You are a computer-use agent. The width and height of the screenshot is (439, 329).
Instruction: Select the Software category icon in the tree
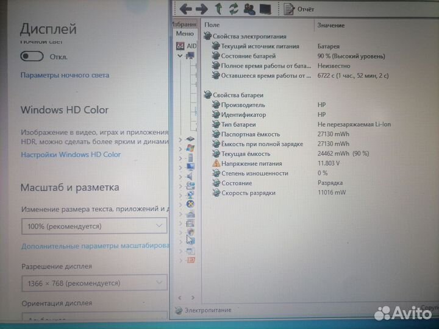click(190, 223)
